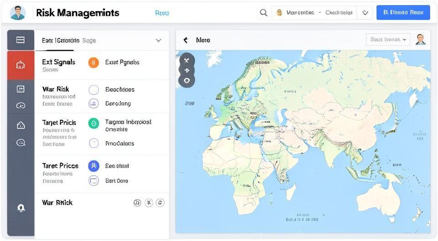Click the bell icon at sidebar bottom
Viewport: 438px width, 241px height.
click(21, 208)
